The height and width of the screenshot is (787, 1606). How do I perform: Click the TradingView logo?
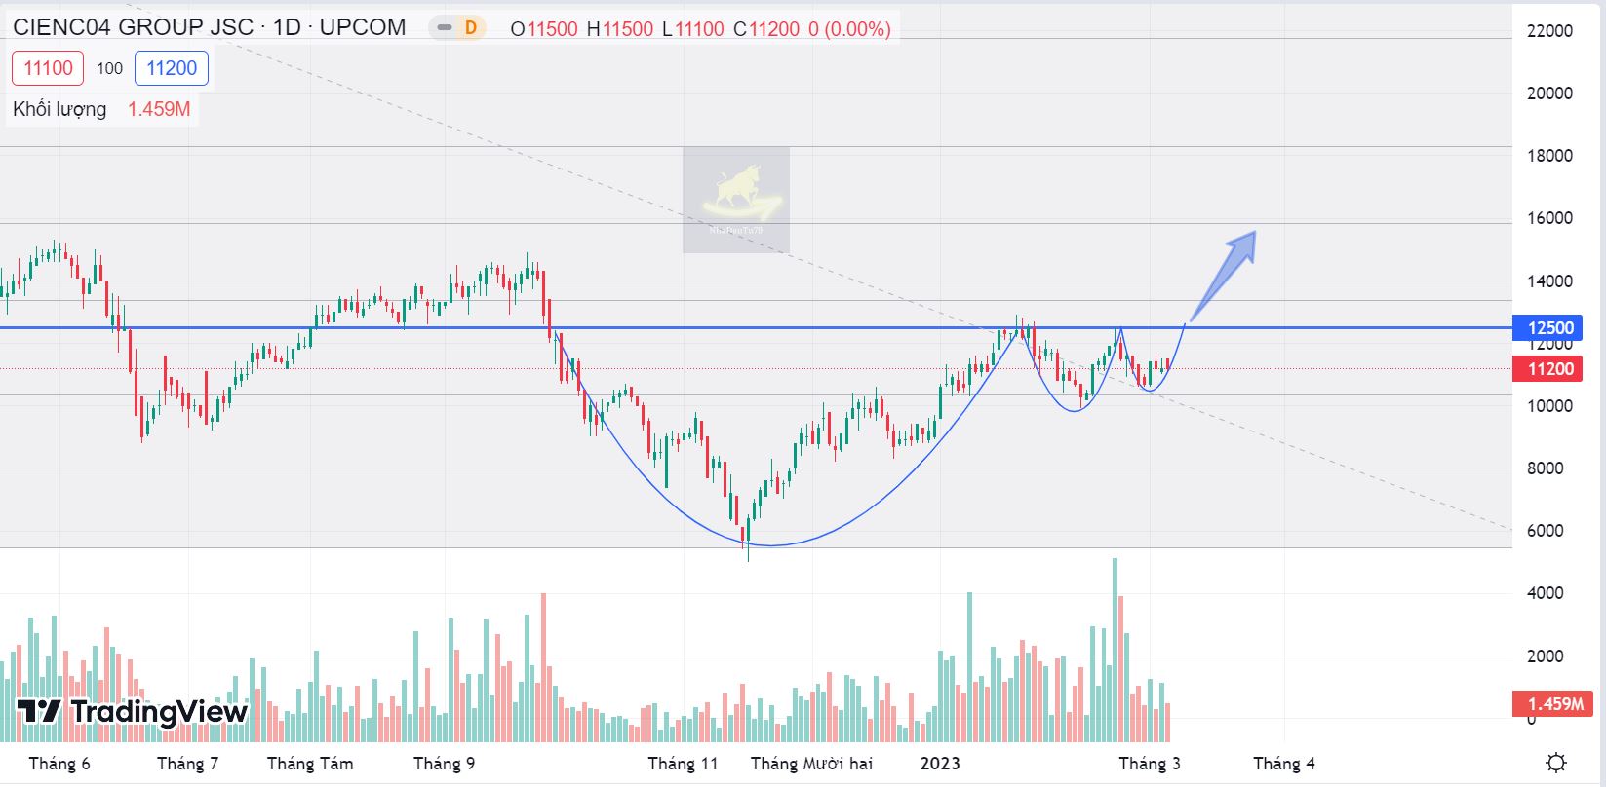[133, 712]
